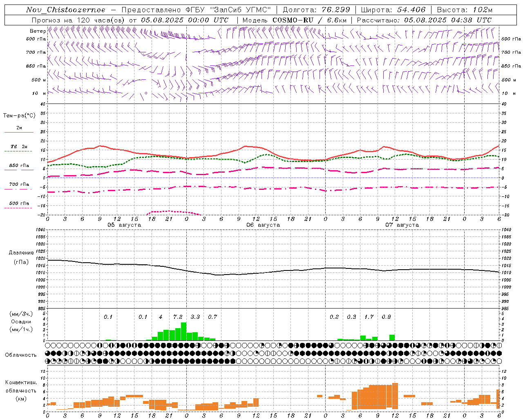This screenshot has width=523, height=419.
Task: Click the 7.2 precipitation value
Action: (178, 317)
